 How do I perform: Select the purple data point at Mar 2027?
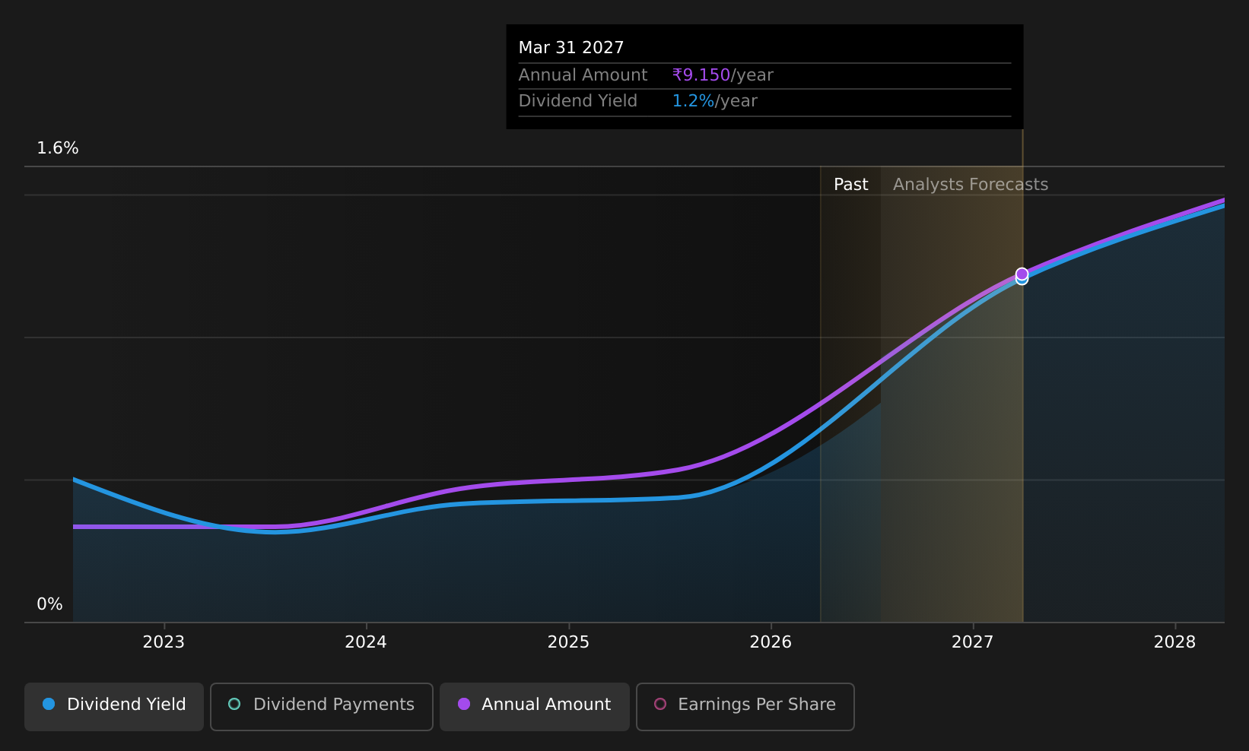1022,274
